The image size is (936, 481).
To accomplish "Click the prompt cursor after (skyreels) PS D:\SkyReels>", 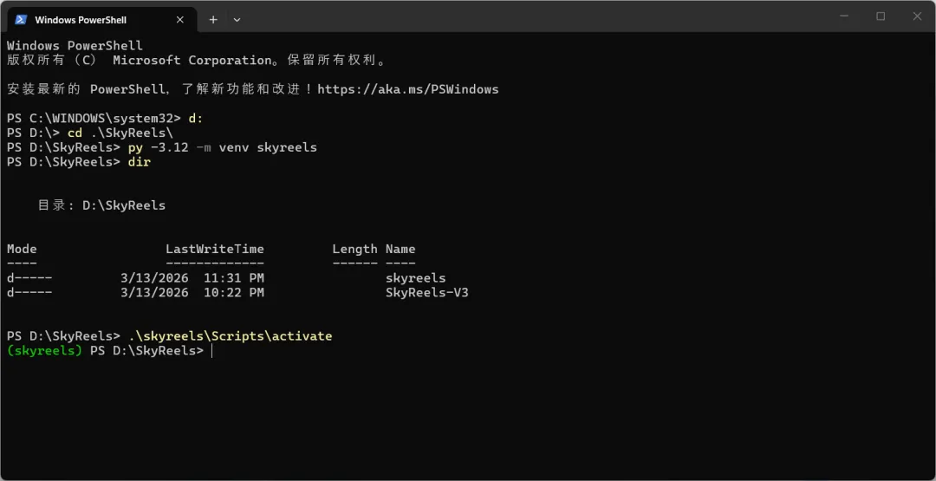I will pyautogui.click(x=211, y=351).
